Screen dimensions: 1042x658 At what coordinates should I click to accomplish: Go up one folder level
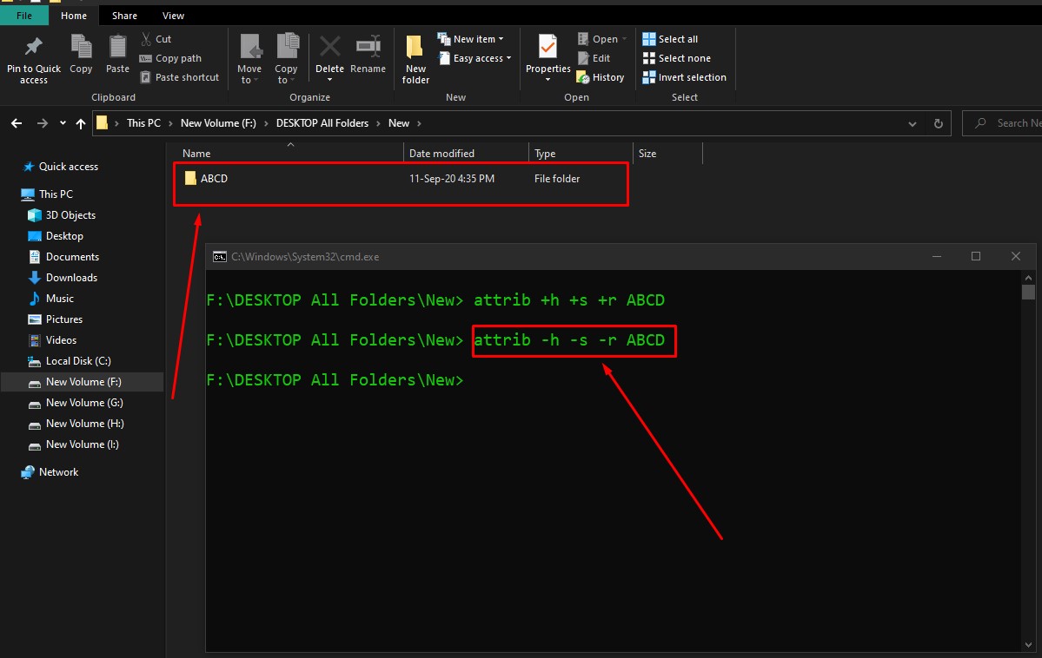coord(81,123)
